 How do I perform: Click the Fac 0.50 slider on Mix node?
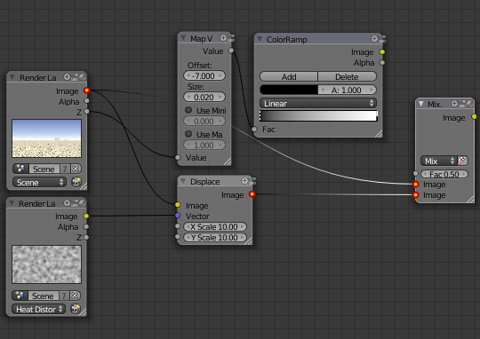(x=444, y=174)
